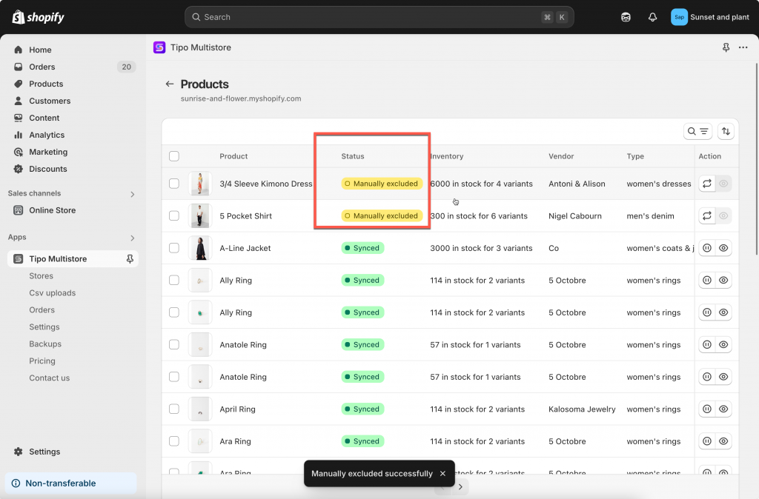Open the app header more options menu
Viewport: 759px width, 499px height.
point(743,47)
